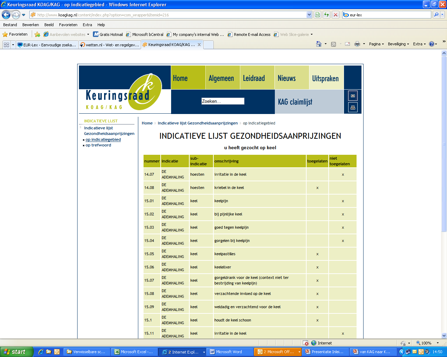This screenshot has height=357, width=447.
Task: Open the Favorieten star button
Action: 15,34
